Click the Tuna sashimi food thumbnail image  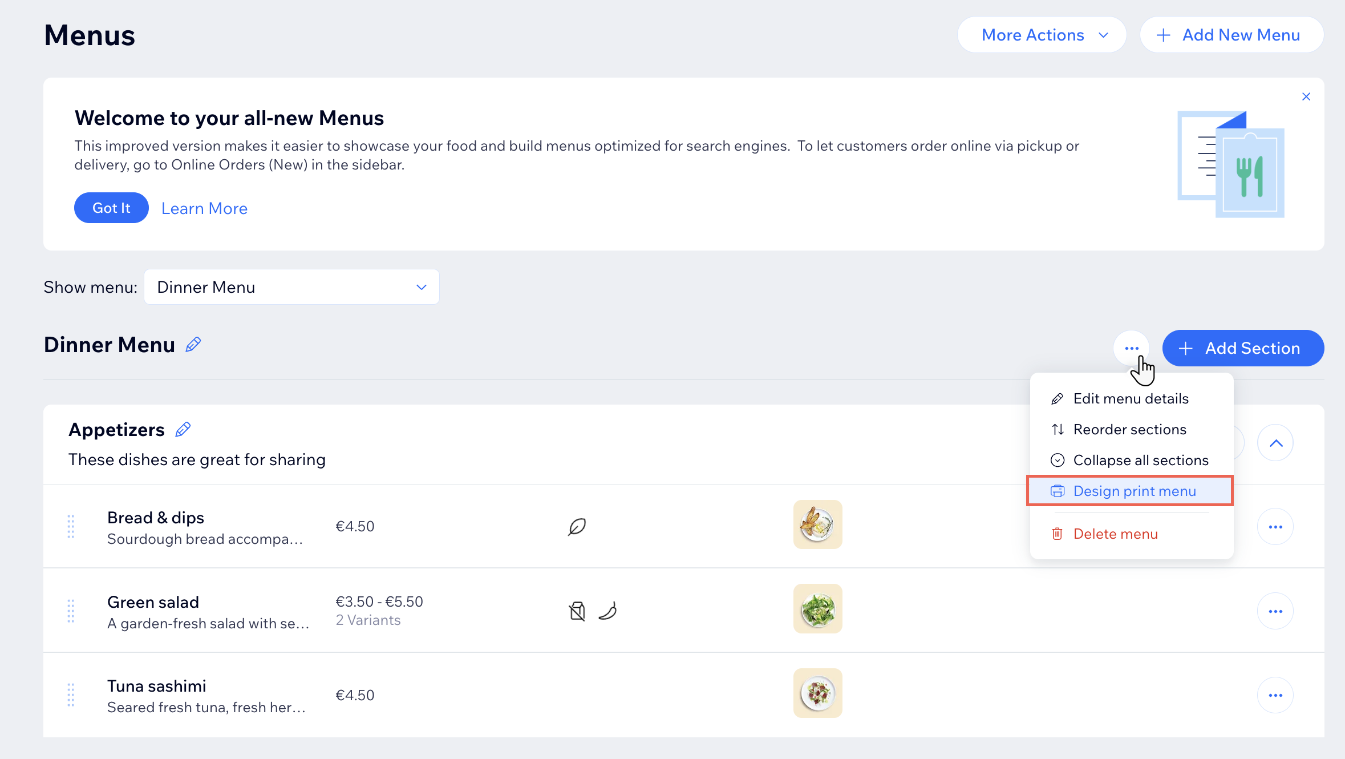click(817, 695)
